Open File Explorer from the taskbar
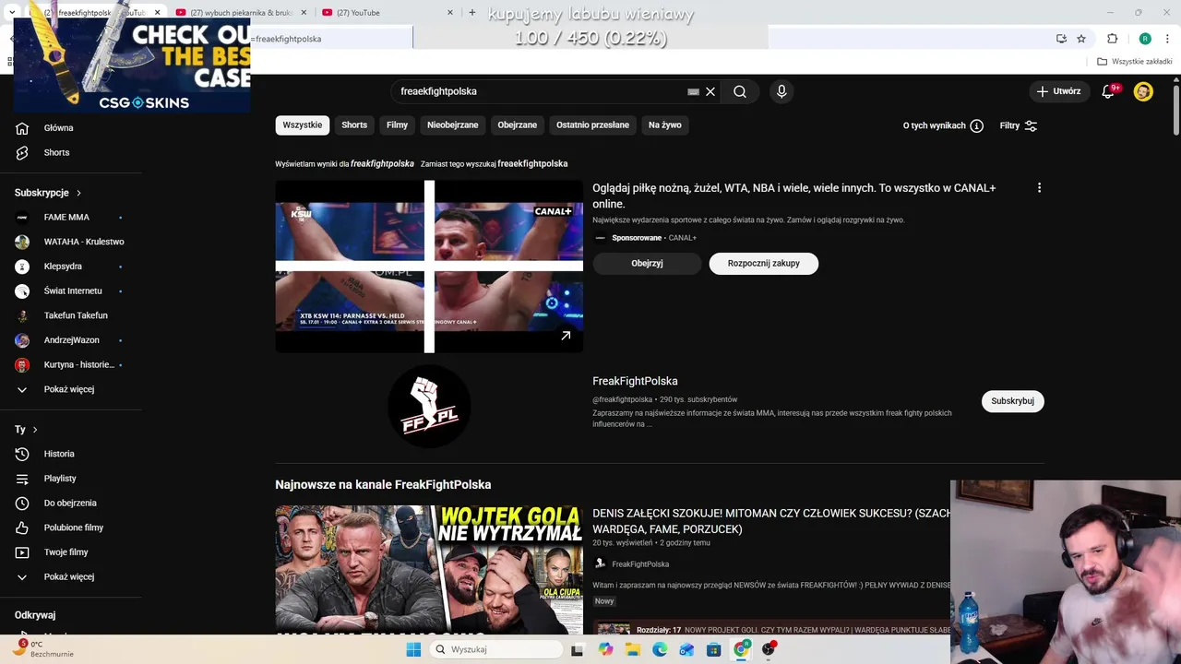Viewport: 1181px width, 664px height. coord(633,649)
